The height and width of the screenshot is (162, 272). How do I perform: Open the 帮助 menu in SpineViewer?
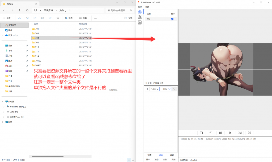click(147, 7)
